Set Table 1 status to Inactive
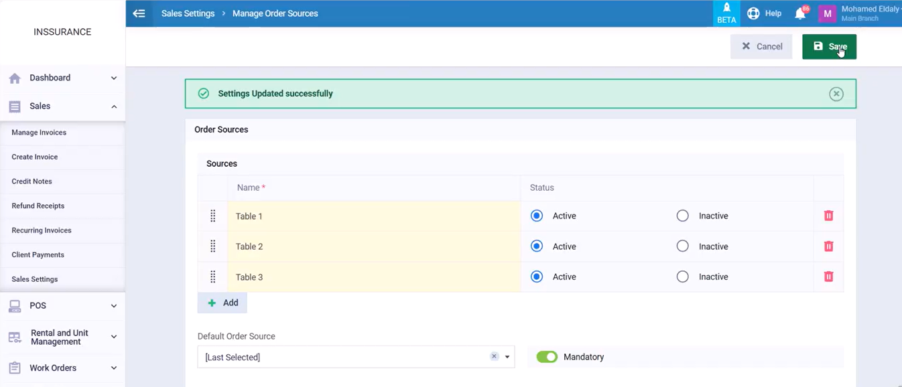The image size is (902, 387). coord(682,216)
